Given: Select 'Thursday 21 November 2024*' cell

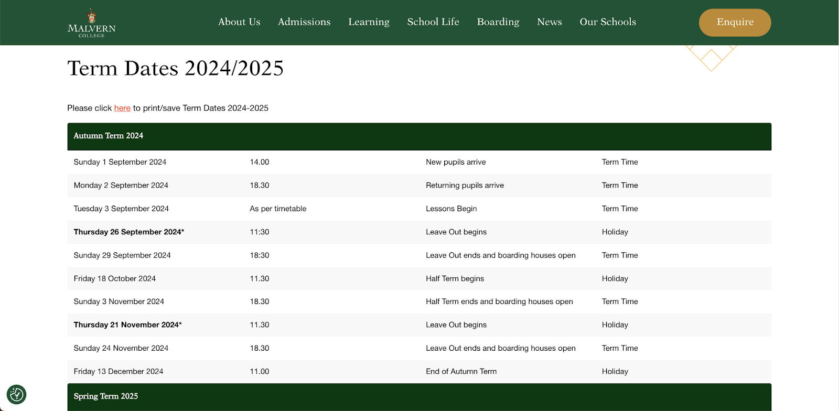Looking at the screenshot, I should click(x=128, y=325).
